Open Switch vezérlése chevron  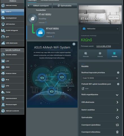(x=117, y=110)
